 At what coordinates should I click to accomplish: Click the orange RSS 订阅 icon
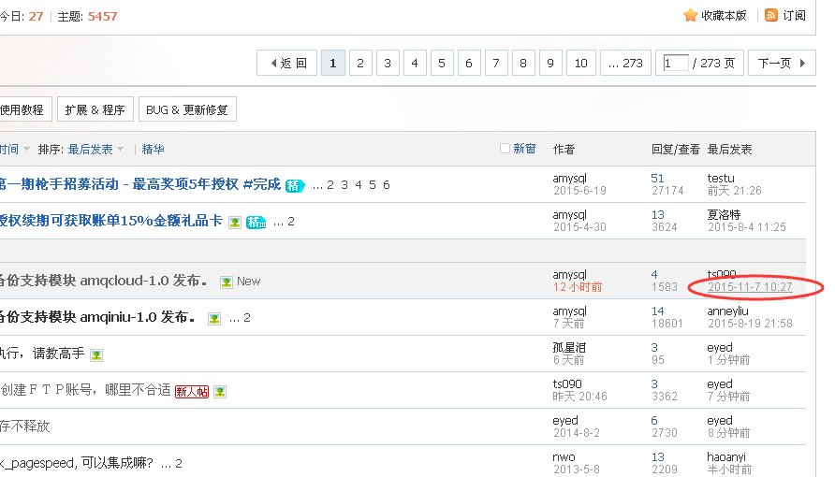(x=771, y=15)
